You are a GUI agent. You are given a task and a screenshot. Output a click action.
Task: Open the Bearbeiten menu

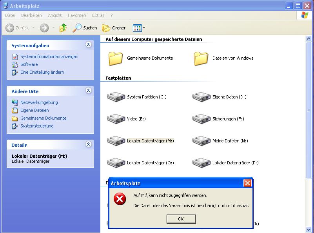(31, 15)
